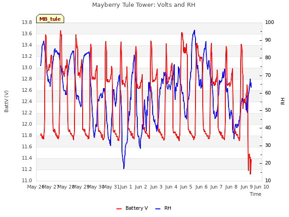The image size is (289, 217).
Task: Click the Jun 2 date label
Action: pyautogui.click(x=141, y=187)
